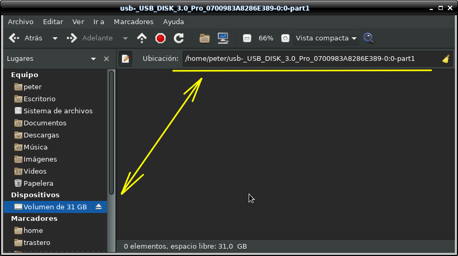The image size is (458, 256).
Task: Click the status bar free space text
Action: click(x=185, y=247)
